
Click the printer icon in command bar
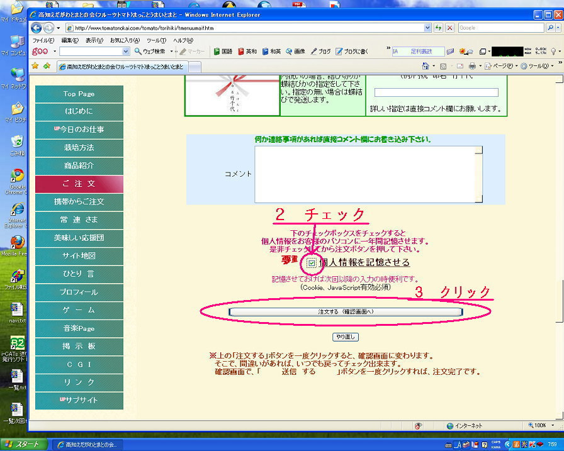(x=472, y=66)
